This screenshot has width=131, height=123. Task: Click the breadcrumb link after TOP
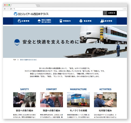28,60
